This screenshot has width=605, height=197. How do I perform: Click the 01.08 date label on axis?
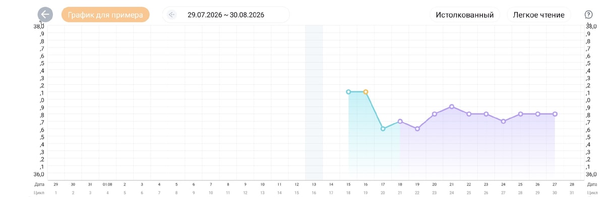coord(107,184)
